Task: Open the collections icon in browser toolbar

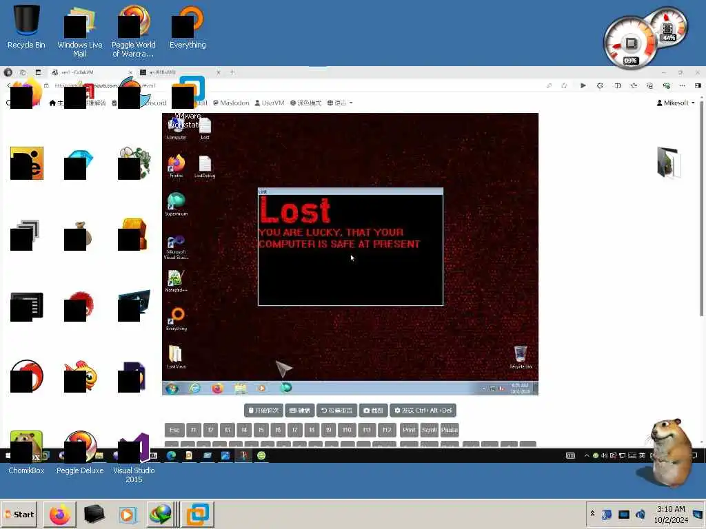Action: [x=649, y=85]
